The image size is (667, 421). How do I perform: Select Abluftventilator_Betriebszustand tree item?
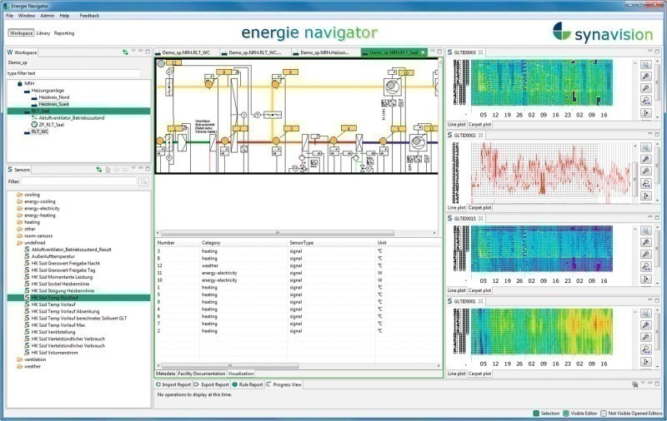(x=71, y=117)
